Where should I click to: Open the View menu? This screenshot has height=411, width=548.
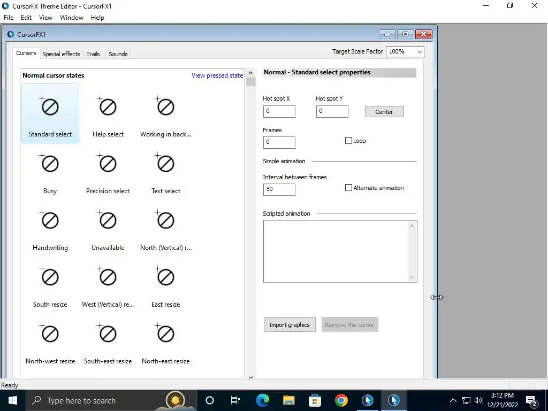coord(46,18)
